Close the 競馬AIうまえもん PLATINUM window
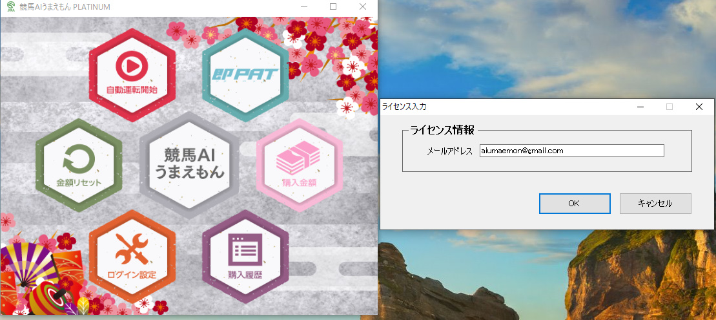This screenshot has width=716, height=320. click(x=363, y=6)
